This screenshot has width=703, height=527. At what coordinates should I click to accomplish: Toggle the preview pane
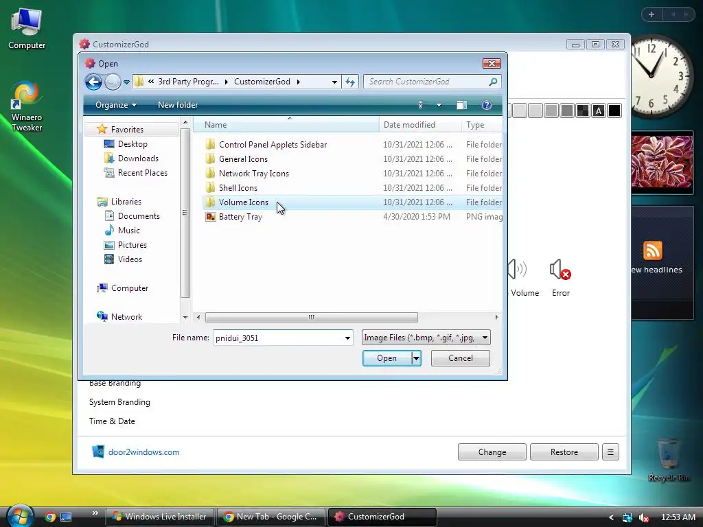pyautogui.click(x=462, y=105)
